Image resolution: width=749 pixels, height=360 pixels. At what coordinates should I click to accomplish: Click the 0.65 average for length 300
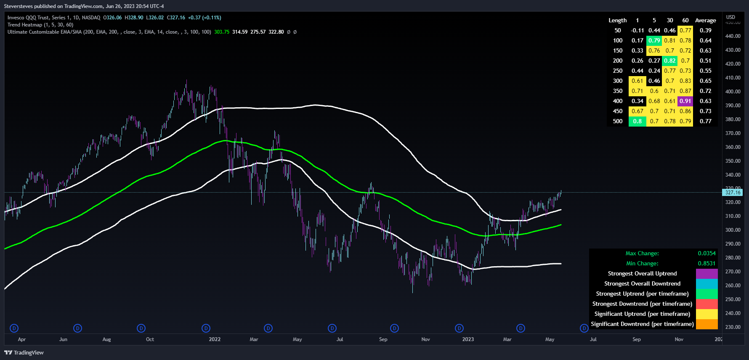pos(706,81)
